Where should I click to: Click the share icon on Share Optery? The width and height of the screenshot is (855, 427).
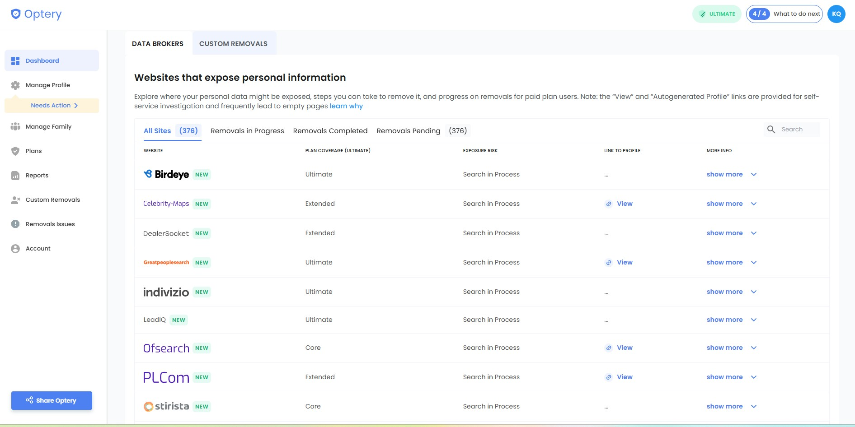29,400
